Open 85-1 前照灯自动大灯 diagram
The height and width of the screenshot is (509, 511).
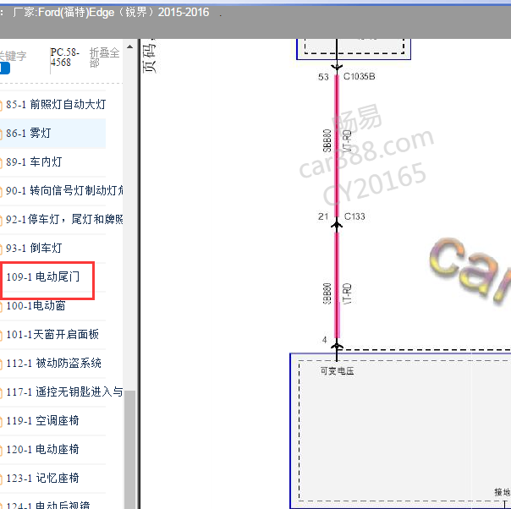pos(56,105)
